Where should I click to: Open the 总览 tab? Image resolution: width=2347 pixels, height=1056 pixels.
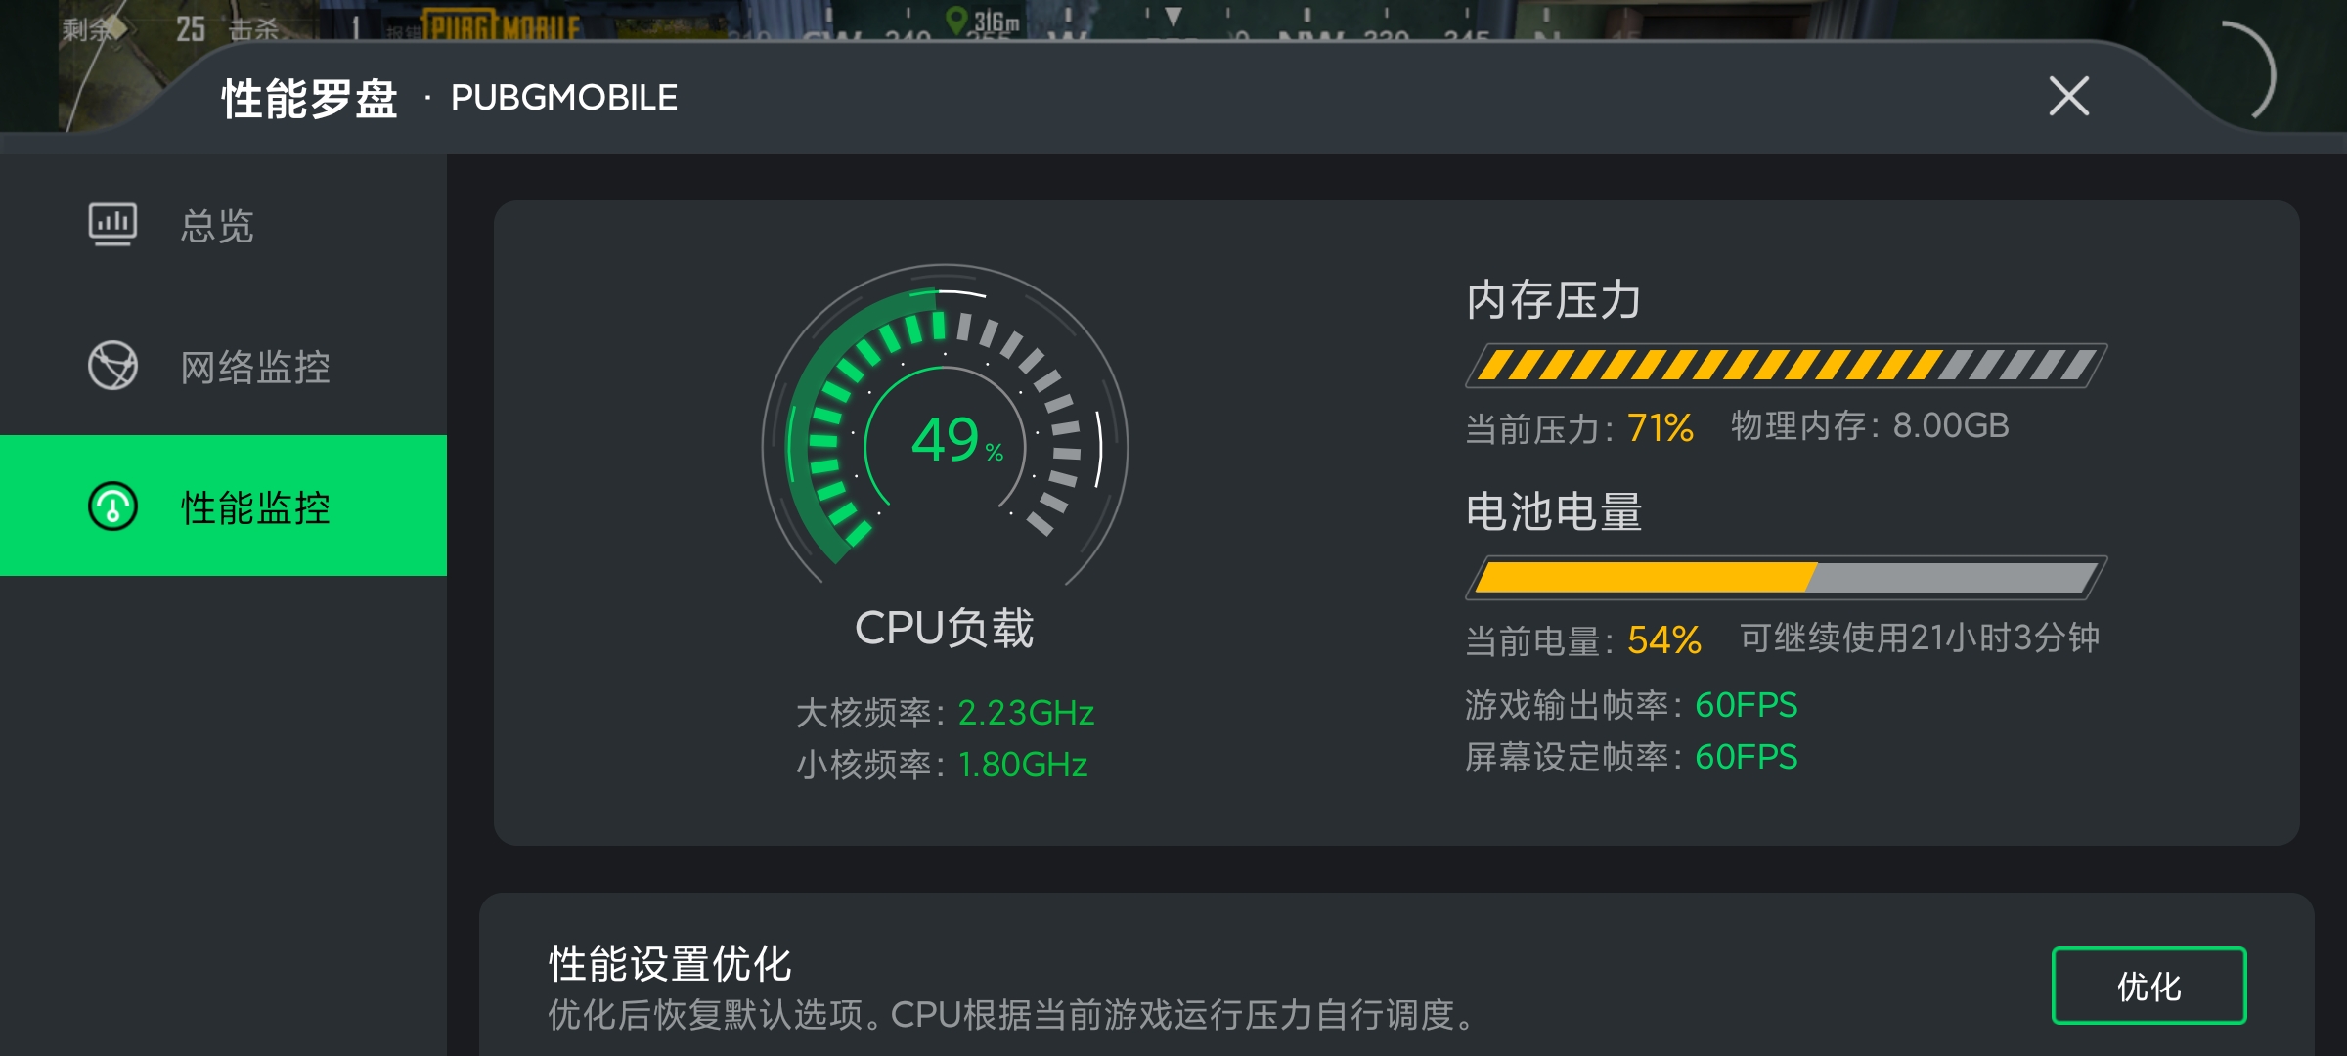point(217,226)
